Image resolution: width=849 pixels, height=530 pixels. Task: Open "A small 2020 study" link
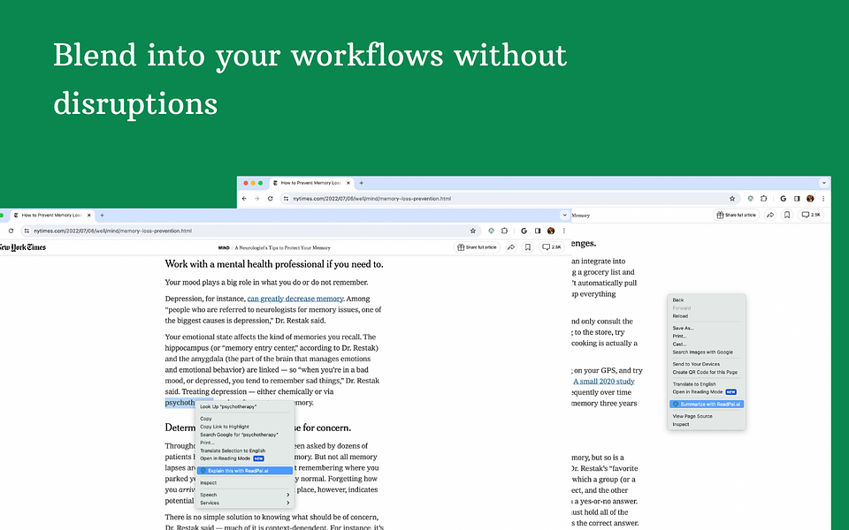click(x=604, y=382)
